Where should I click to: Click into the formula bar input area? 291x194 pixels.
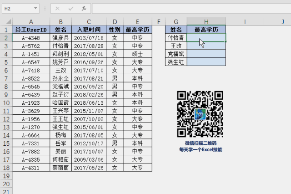(191, 9)
